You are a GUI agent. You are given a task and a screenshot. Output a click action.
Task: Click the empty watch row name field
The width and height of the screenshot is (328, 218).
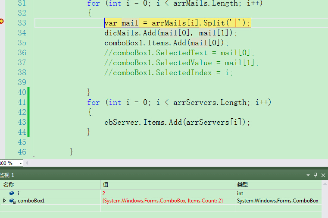pyautogui.click(x=50, y=208)
